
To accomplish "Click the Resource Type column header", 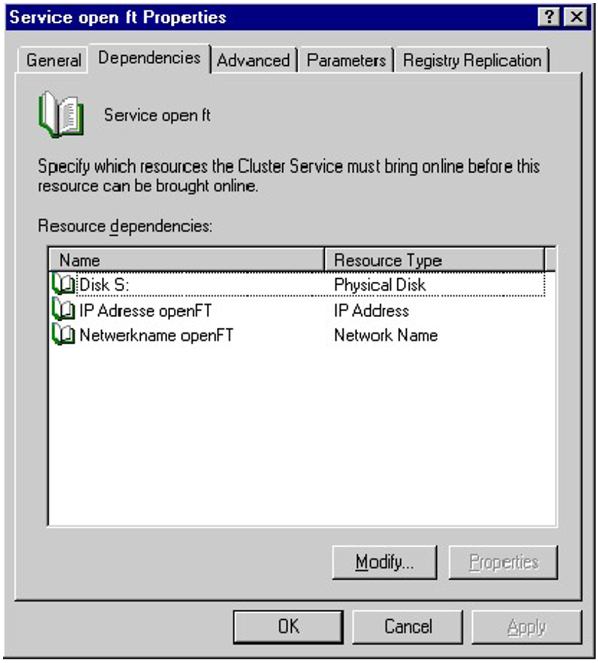I will click(434, 260).
